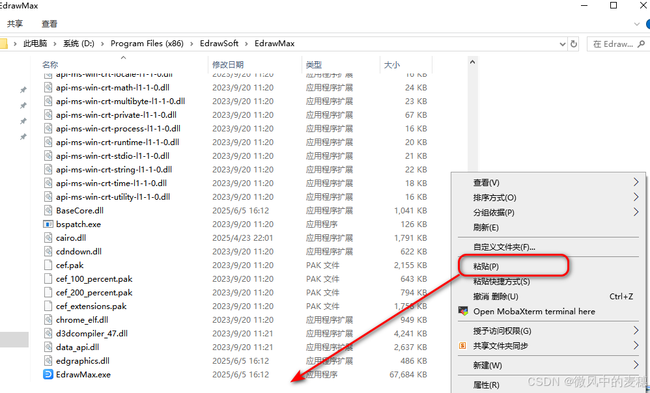The height and width of the screenshot is (393, 650).
Task: Click breadcrumb arrow after 此电脑
Action: point(55,44)
